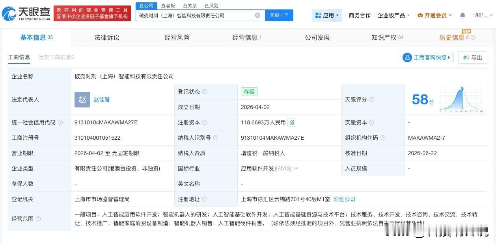Viewport: 496px width, 244px height.
Task: Click 增值税一般纳税人 taxpayer qualification value
Action: click(x=263, y=153)
